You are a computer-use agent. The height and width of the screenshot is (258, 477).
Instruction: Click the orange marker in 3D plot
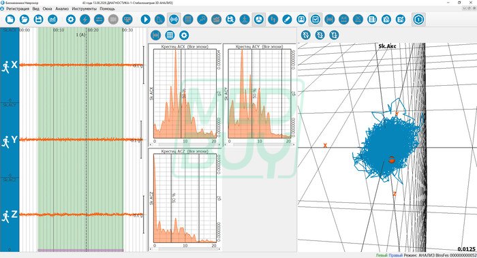coord(392,159)
